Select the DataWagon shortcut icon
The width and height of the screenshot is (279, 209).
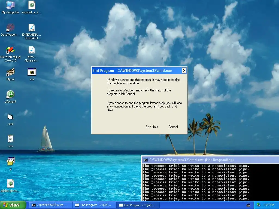[10, 30]
